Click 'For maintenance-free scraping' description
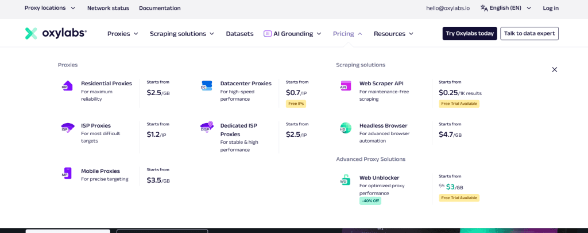This screenshot has width=588, height=233. coord(384,96)
